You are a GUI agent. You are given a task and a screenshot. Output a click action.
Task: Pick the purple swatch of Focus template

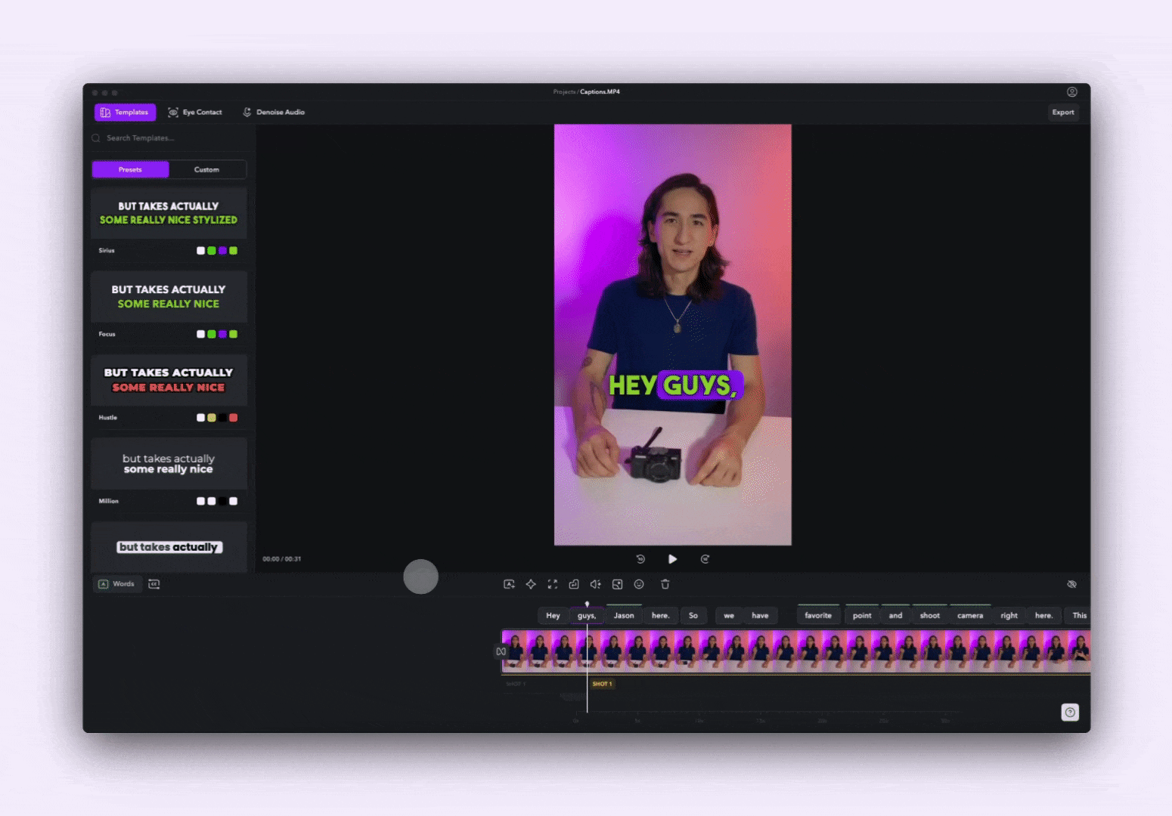[222, 334]
